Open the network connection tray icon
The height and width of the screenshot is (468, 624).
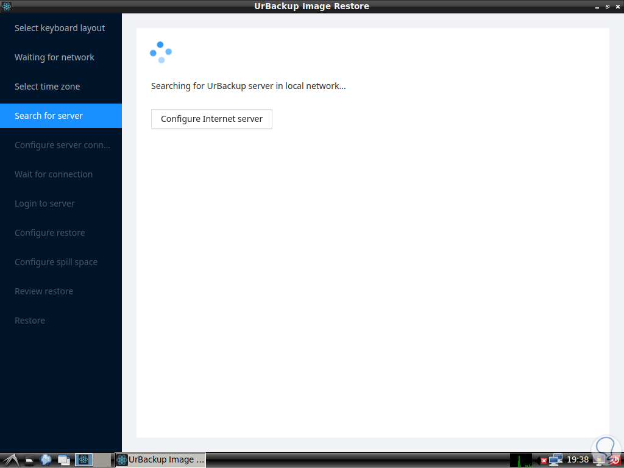[x=555, y=461]
